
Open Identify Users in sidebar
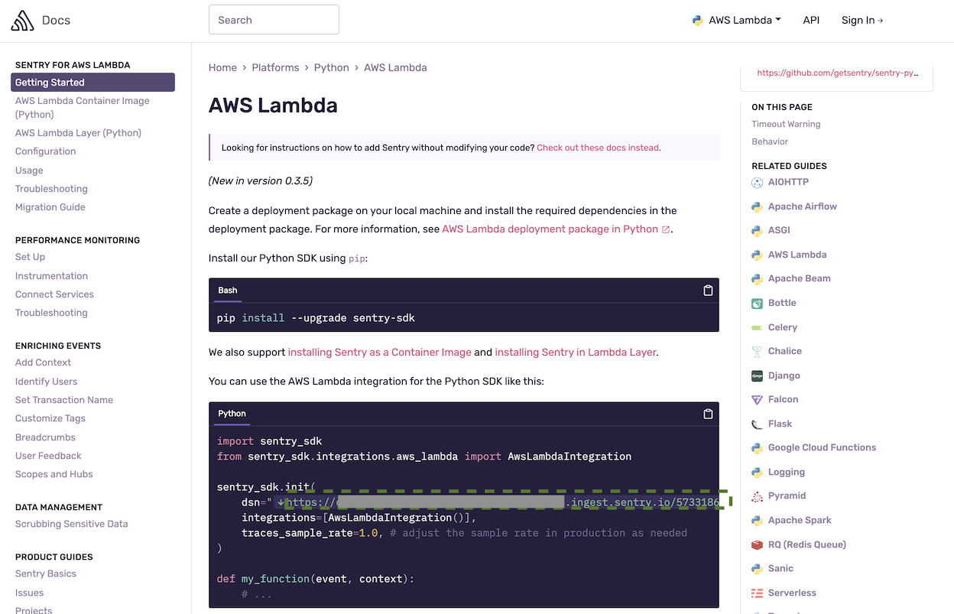click(x=46, y=382)
